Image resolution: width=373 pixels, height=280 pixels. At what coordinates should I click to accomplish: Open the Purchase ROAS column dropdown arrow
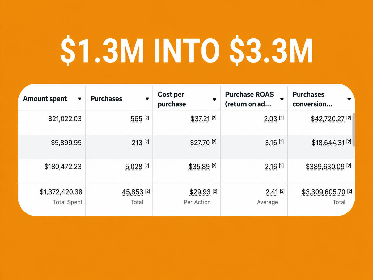pyautogui.click(x=282, y=99)
